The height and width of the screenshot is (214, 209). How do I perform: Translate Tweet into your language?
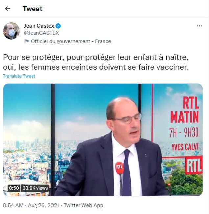click(19, 76)
